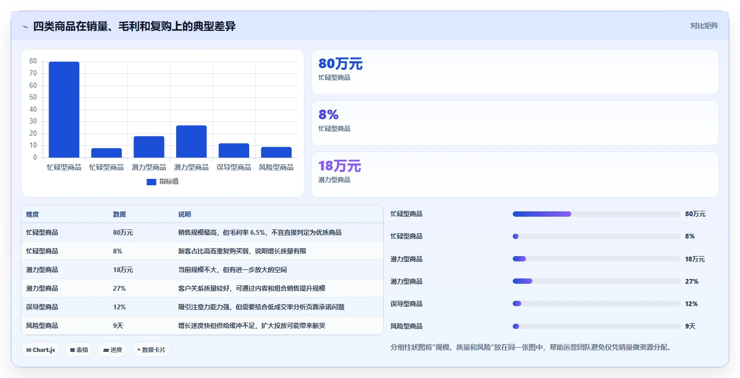The width and height of the screenshot is (740, 378).
Task: Click the 潜力型商品 bar reaching about 18
Action: click(x=149, y=147)
